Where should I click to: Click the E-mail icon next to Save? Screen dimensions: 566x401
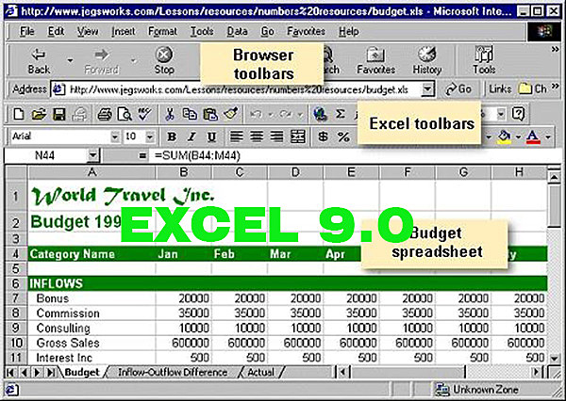pos(79,114)
